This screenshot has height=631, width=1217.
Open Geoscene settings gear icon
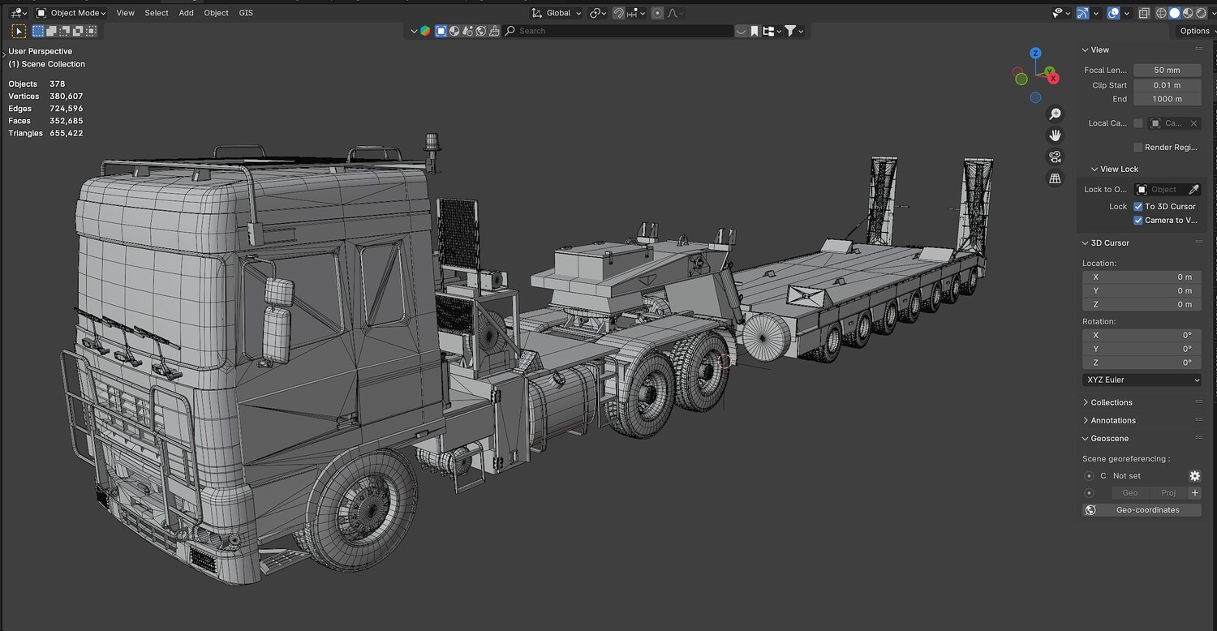(x=1194, y=476)
